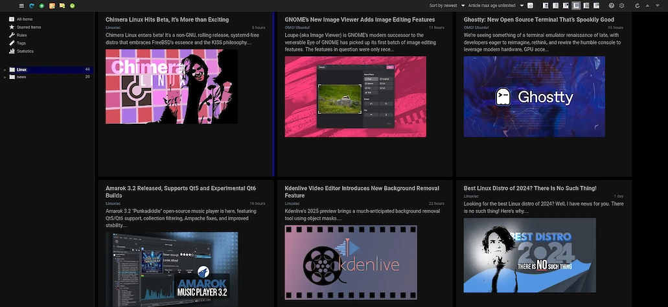
Task: Select the Linux feed folder label
Action: pos(22,69)
